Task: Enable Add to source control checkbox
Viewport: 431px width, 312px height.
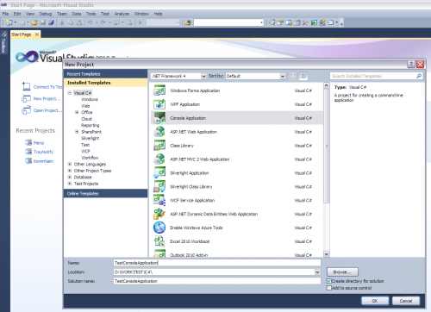Action: (x=329, y=288)
